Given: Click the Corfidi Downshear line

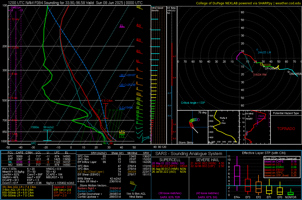Looking at the screenshot, I should pos(99,194).
